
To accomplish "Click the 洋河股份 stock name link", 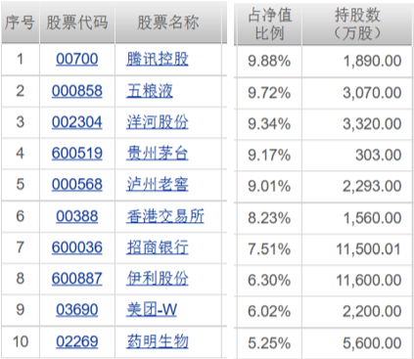I will point(158,122).
